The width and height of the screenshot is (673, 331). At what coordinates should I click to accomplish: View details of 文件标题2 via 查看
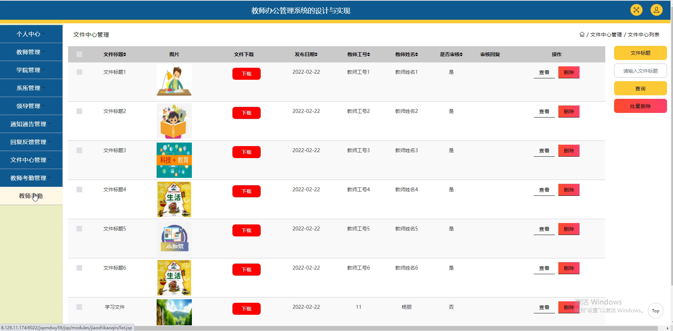[x=544, y=112]
